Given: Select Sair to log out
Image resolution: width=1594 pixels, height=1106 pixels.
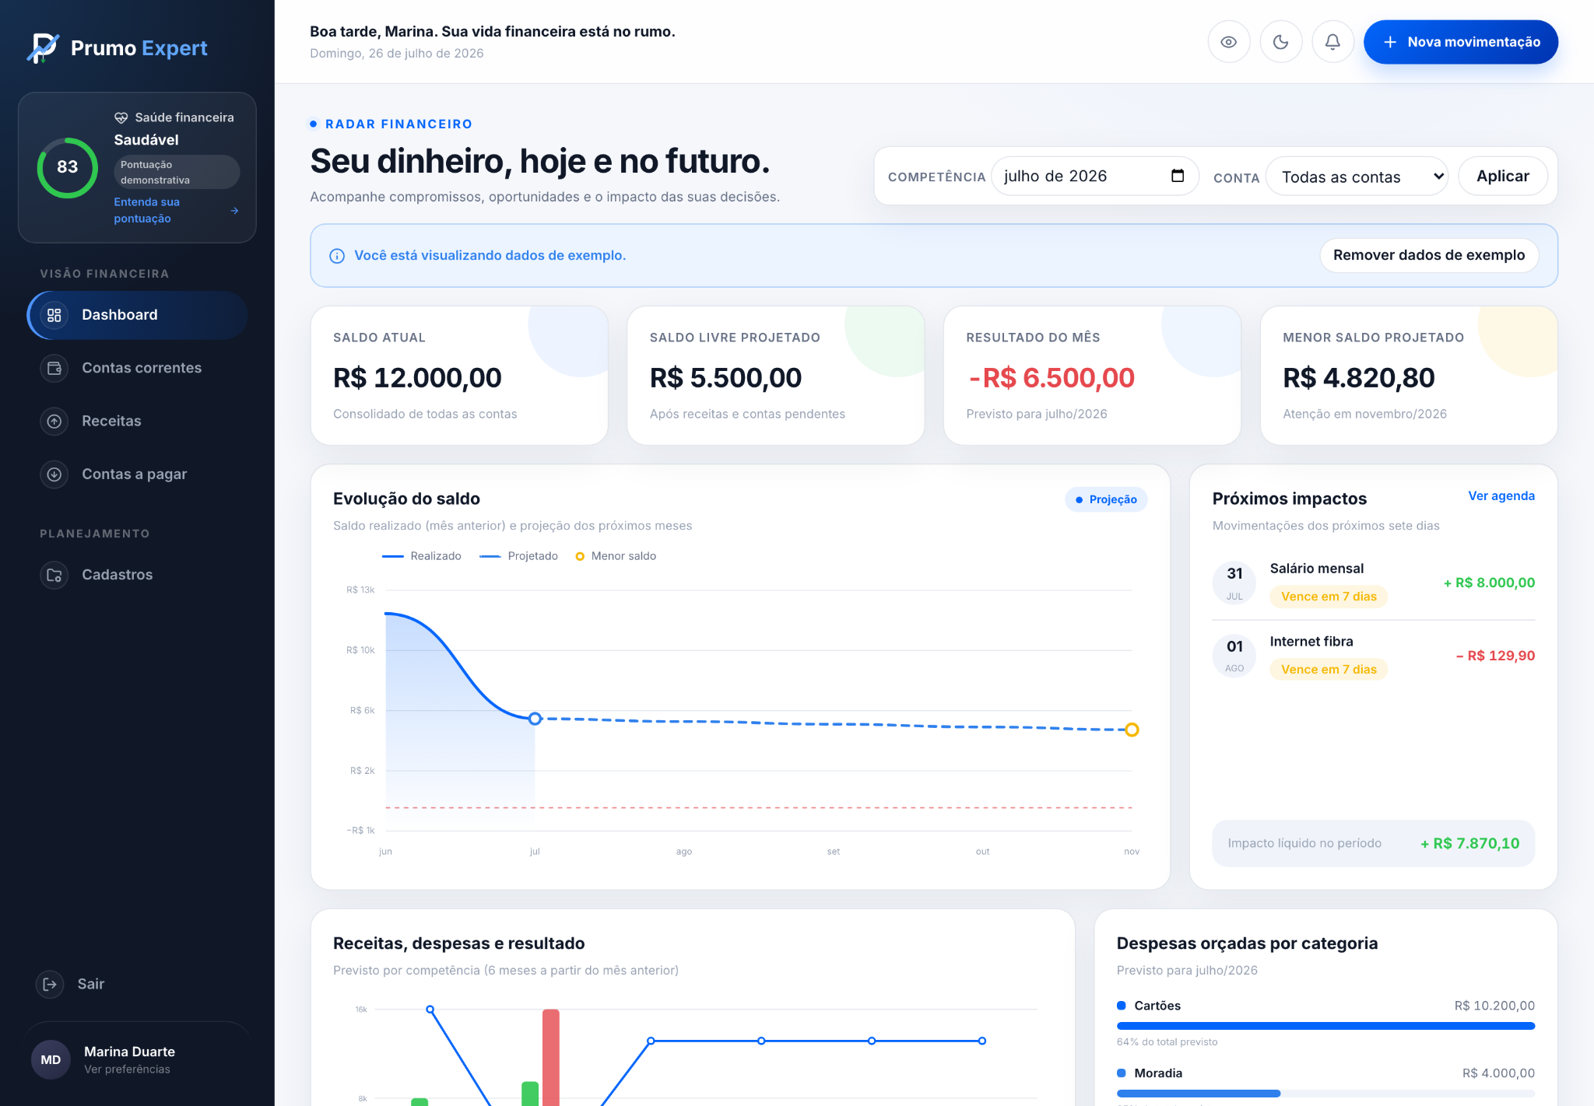Looking at the screenshot, I should click(91, 984).
